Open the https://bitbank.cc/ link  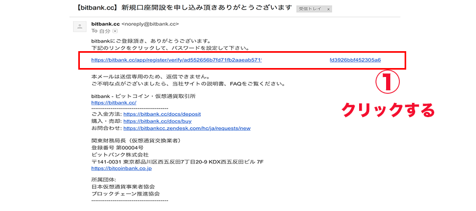(114, 103)
